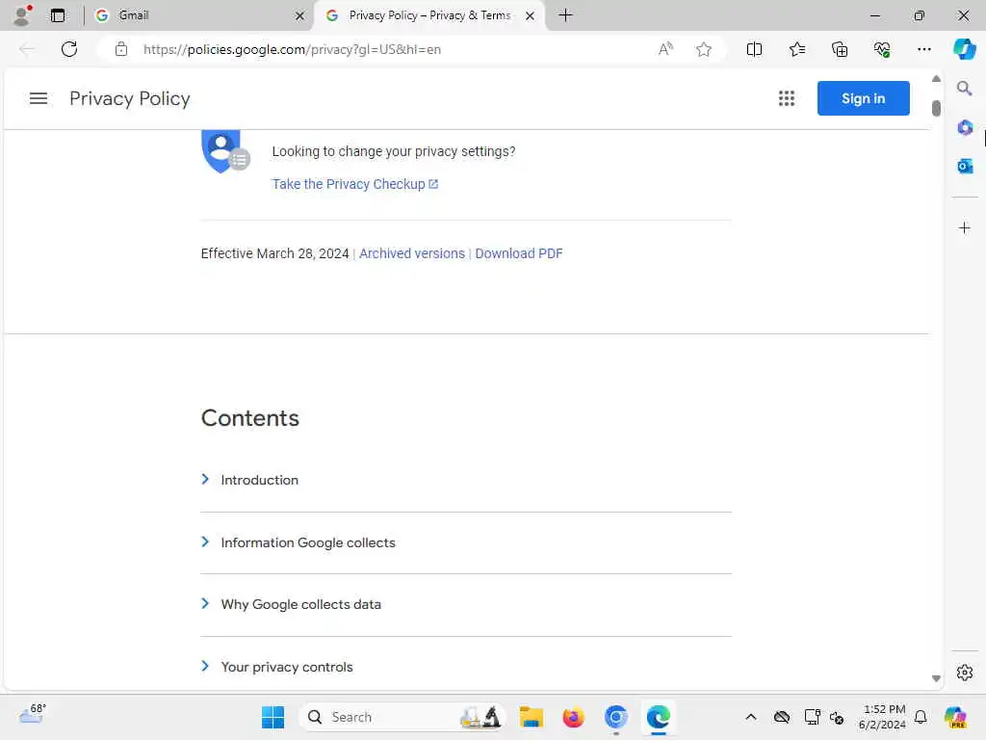This screenshot has width=986, height=740.
Task: Open Microsoft 365 sidebar icon
Action: click(965, 128)
